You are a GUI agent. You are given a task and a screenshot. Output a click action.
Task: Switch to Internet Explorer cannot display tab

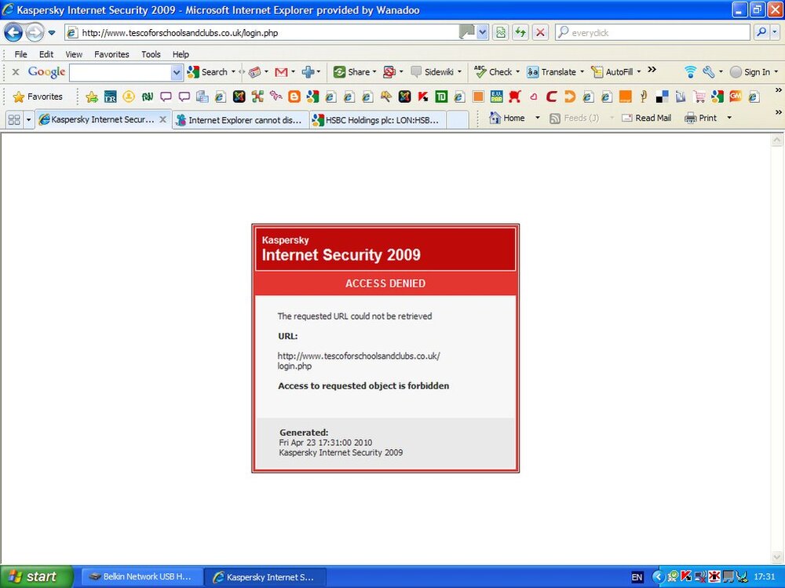(x=240, y=120)
